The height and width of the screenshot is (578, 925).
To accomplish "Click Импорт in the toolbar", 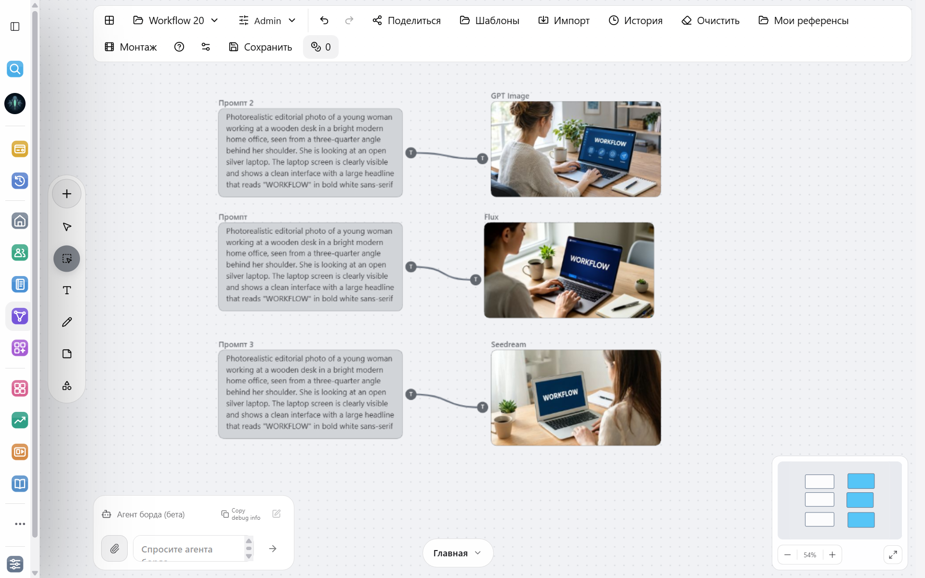I will pyautogui.click(x=564, y=20).
